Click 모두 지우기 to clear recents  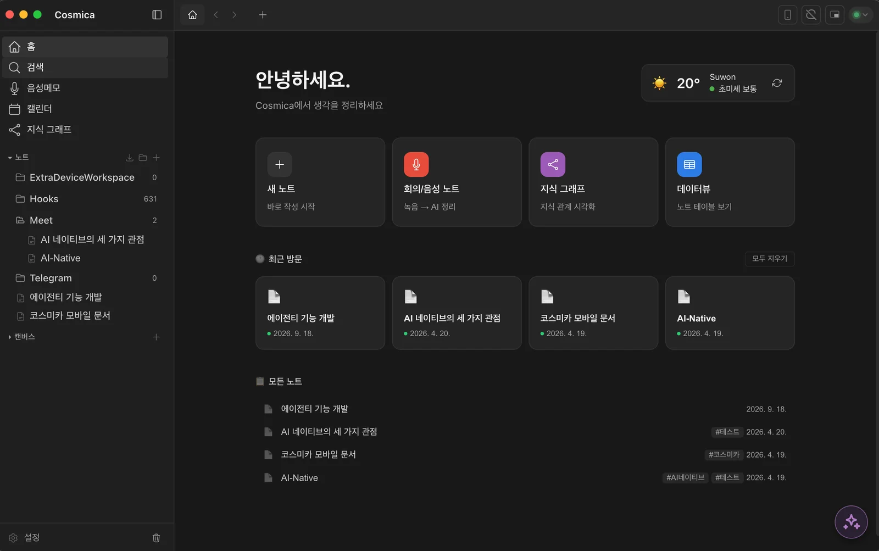[770, 259]
